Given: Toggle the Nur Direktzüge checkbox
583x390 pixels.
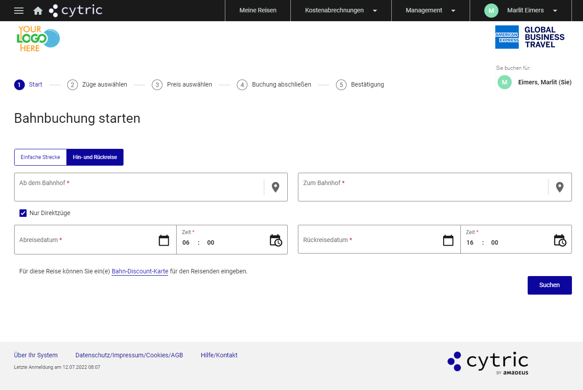Looking at the screenshot, I should (x=23, y=213).
